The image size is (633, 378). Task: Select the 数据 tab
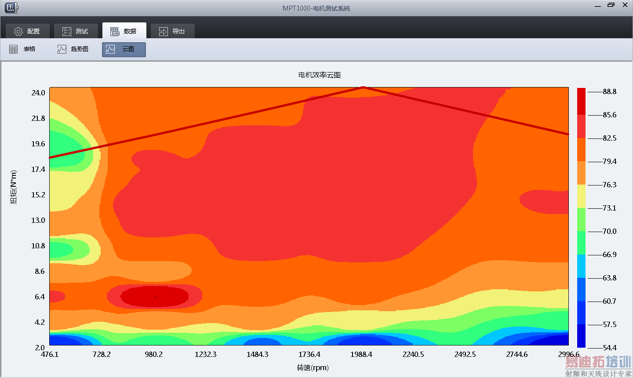click(x=124, y=31)
